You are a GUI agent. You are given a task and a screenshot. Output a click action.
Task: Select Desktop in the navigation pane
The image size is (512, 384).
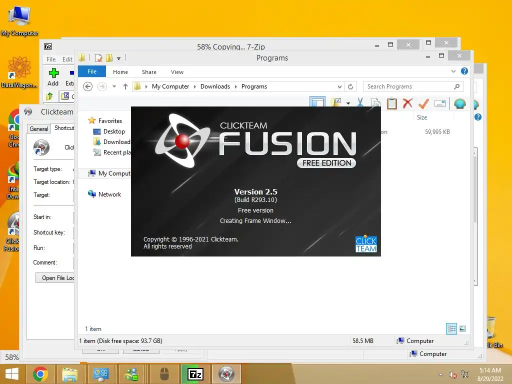pos(114,131)
